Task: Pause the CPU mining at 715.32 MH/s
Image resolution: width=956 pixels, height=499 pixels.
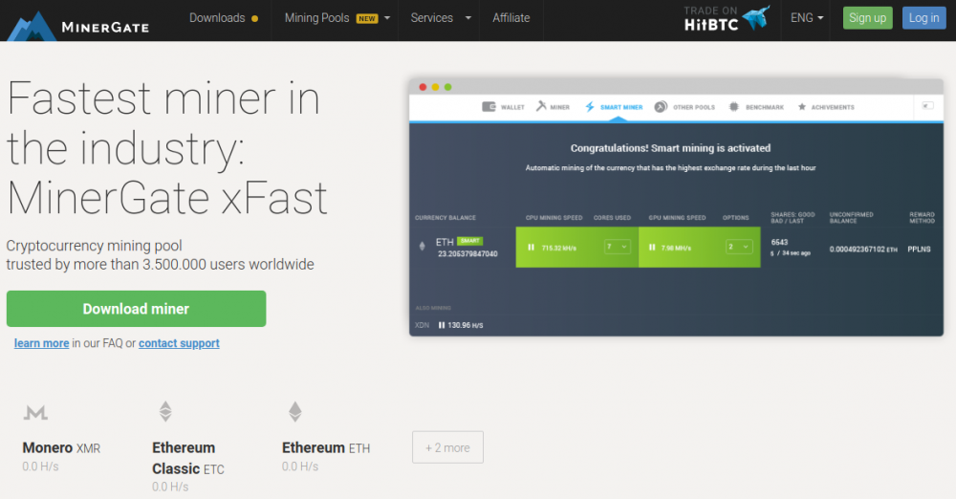Action: (531, 247)
